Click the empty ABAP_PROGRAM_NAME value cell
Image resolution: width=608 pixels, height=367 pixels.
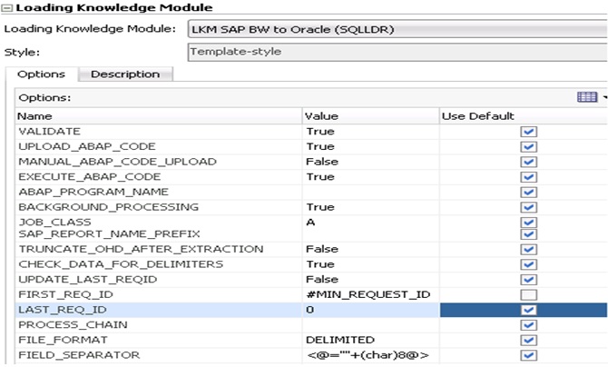(370, 193)
